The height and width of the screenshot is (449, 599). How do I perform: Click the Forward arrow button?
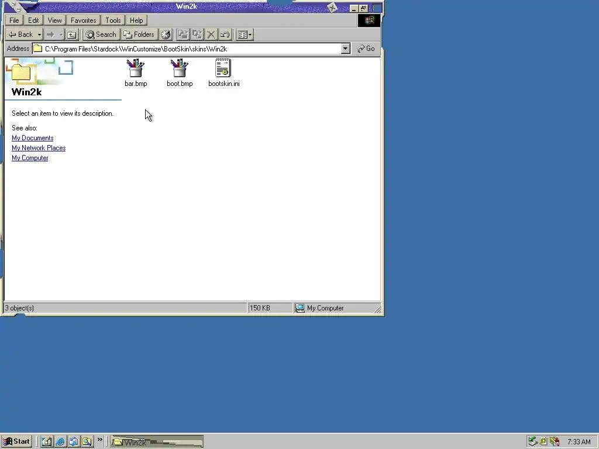tap(50, 34)
